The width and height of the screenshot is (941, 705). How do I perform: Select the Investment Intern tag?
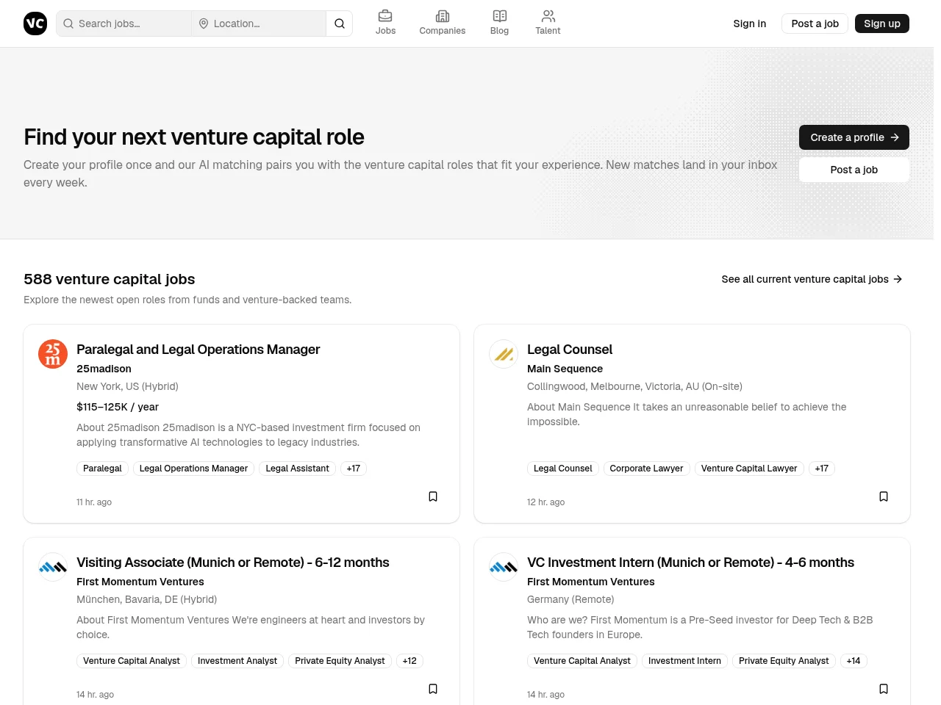tap(684, 661)
